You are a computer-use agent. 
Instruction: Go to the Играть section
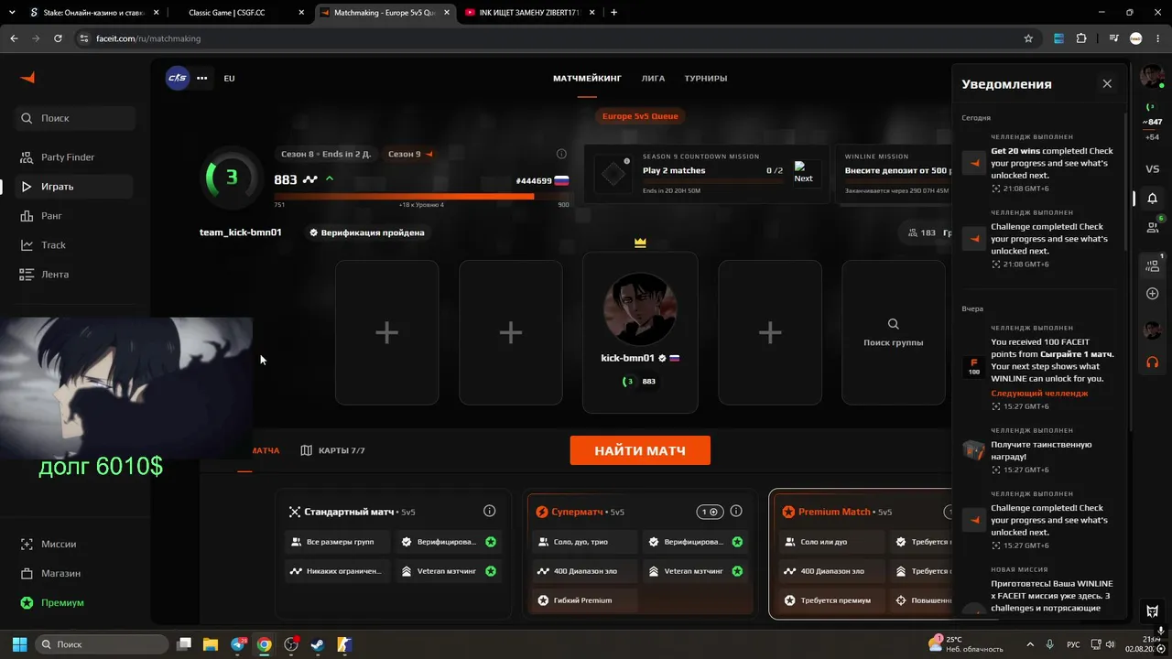point(75,187)
